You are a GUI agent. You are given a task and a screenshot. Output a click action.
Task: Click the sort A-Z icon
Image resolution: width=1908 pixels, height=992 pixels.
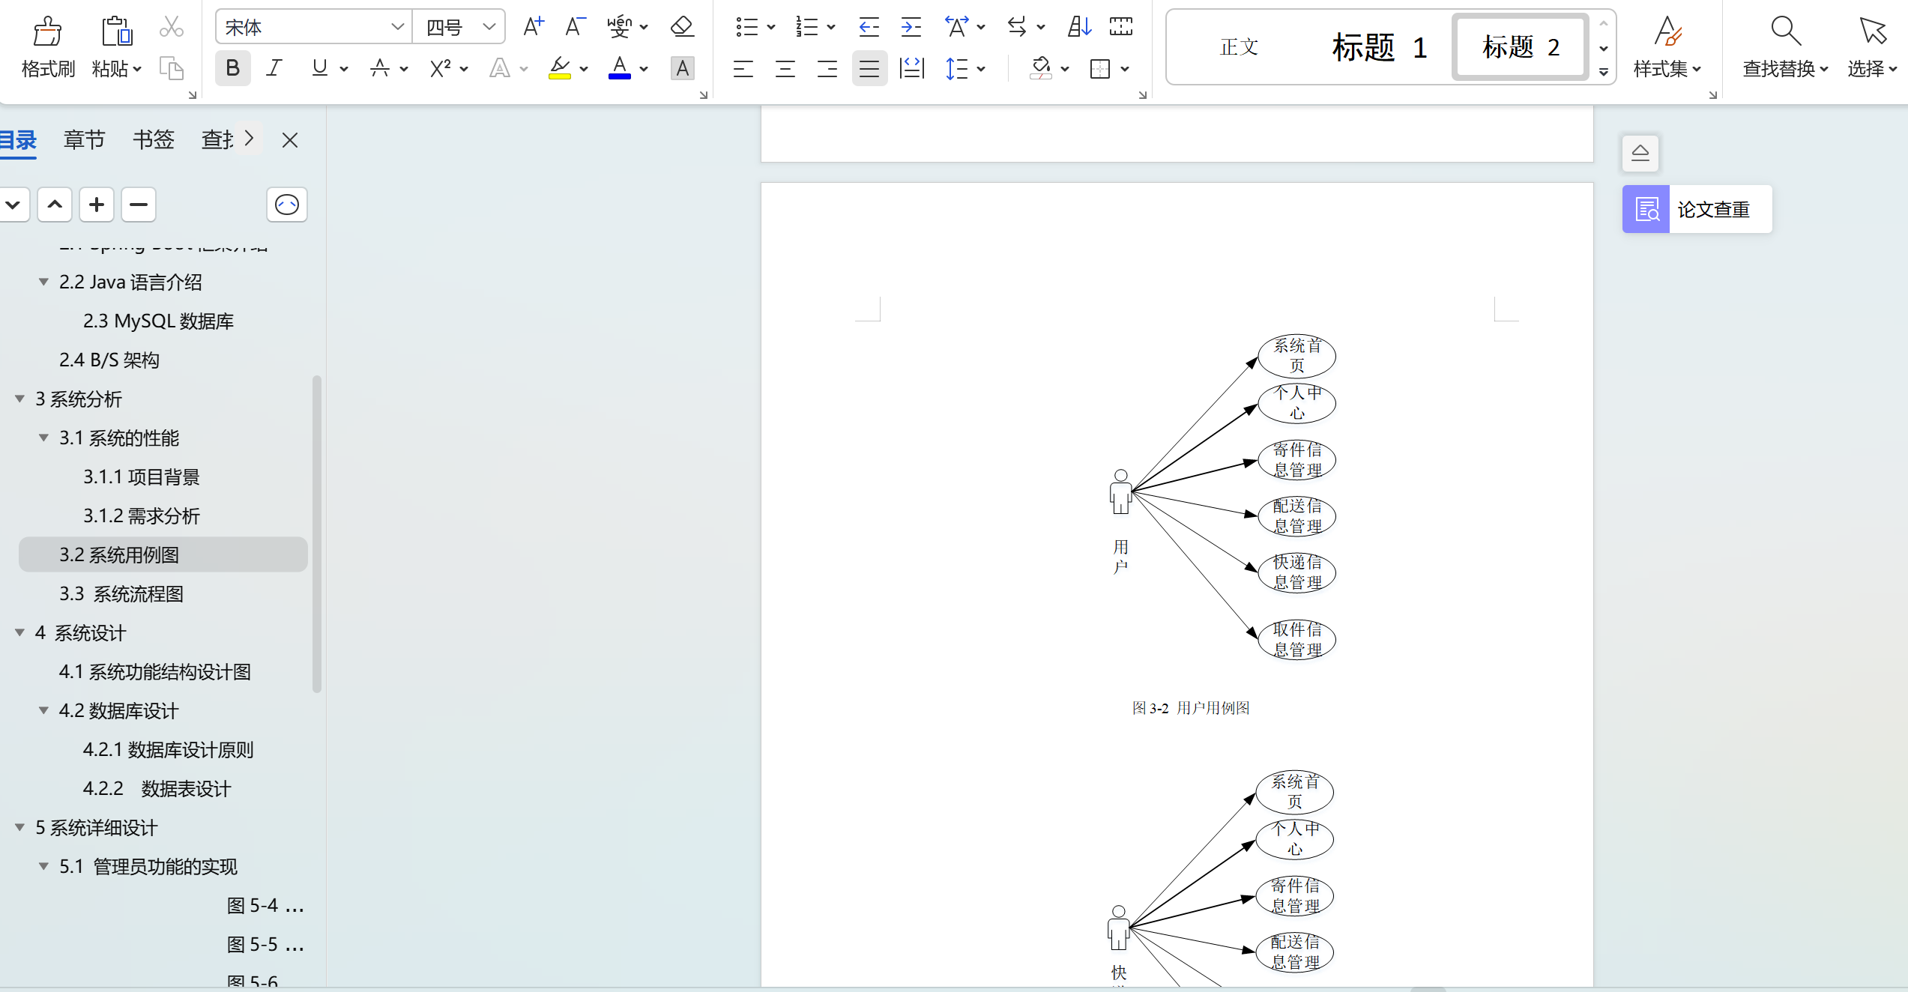point(1079,27)
